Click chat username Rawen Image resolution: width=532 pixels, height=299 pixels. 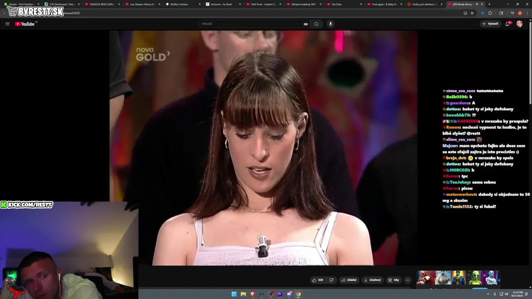[x=453, y=127]
